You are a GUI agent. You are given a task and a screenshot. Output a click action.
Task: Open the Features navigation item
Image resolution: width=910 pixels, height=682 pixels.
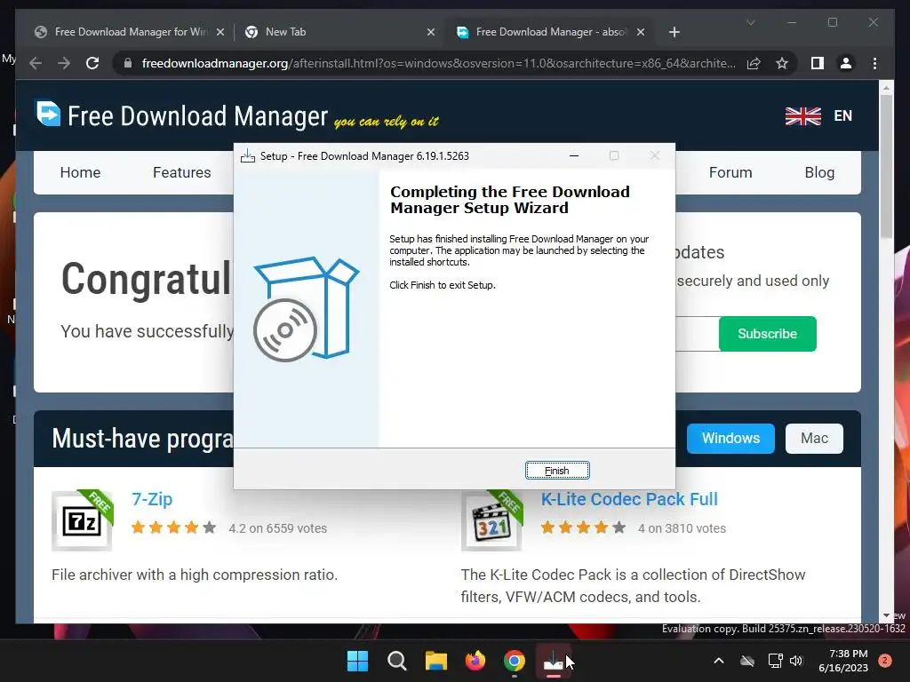tap(181, 172)
